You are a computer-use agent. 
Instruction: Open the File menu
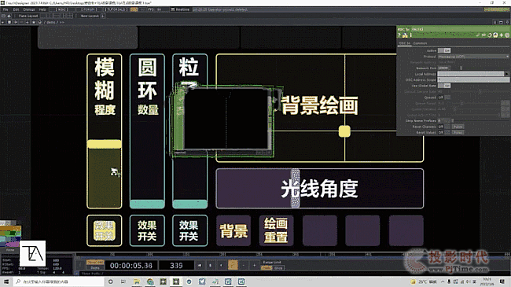(x=6, y=9)
